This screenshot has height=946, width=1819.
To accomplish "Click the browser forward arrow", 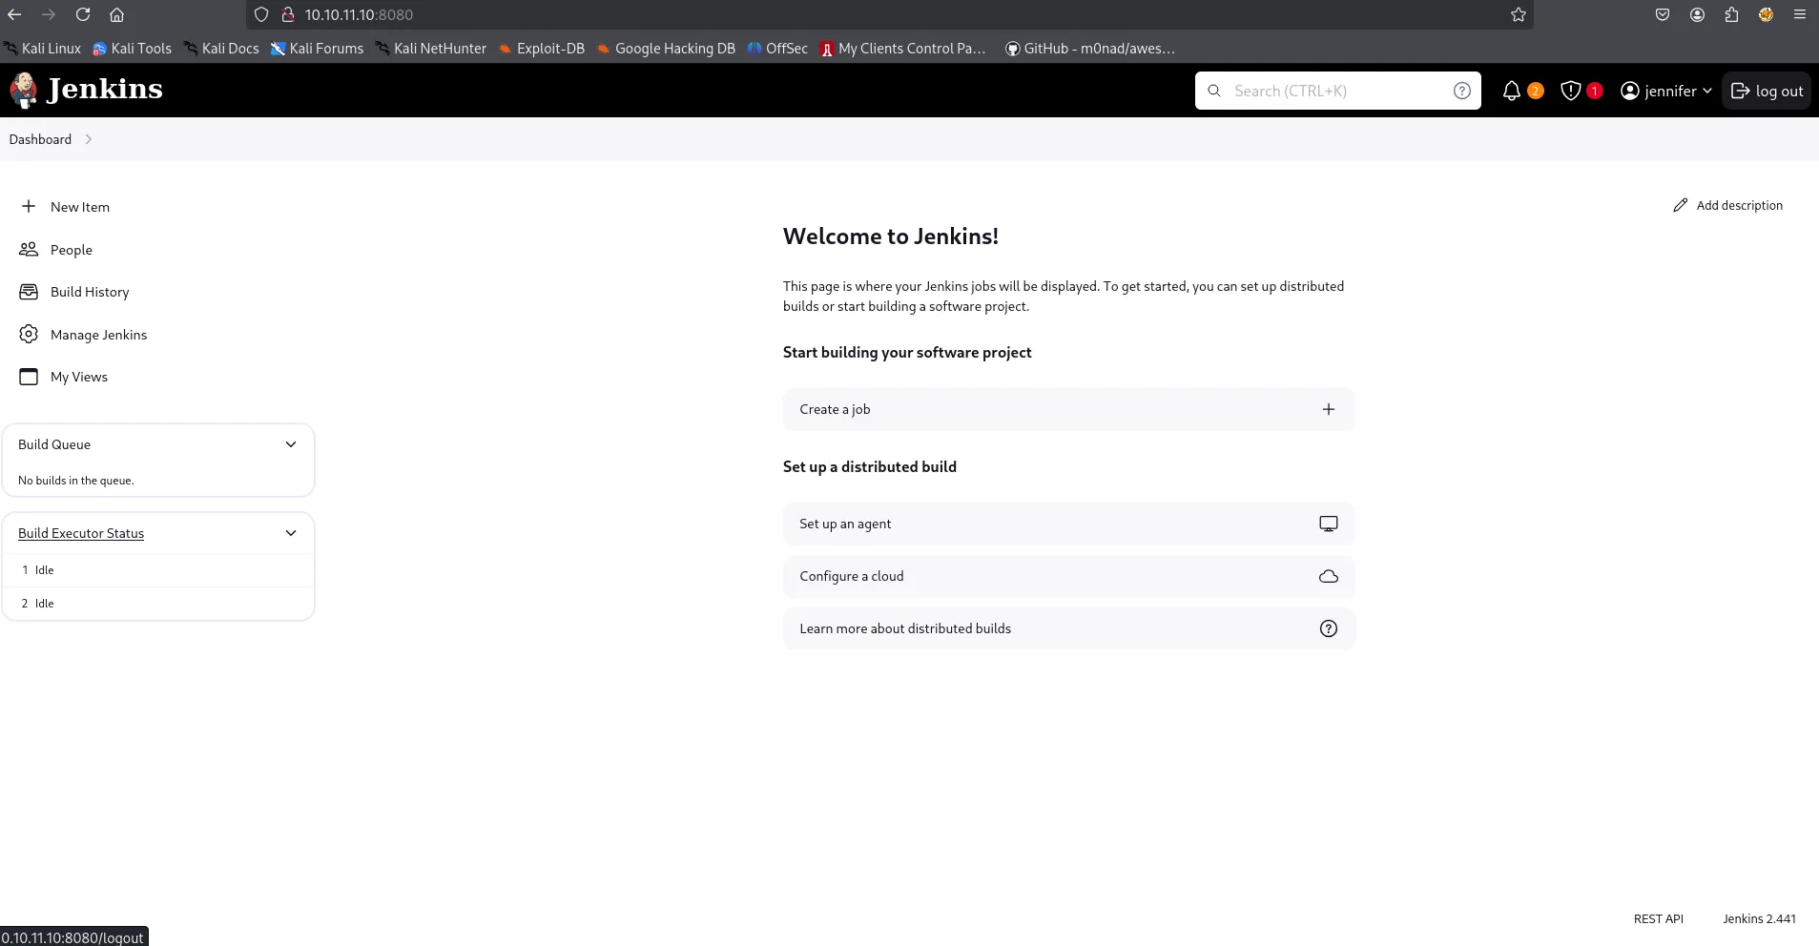I will (x=49, y=14).
